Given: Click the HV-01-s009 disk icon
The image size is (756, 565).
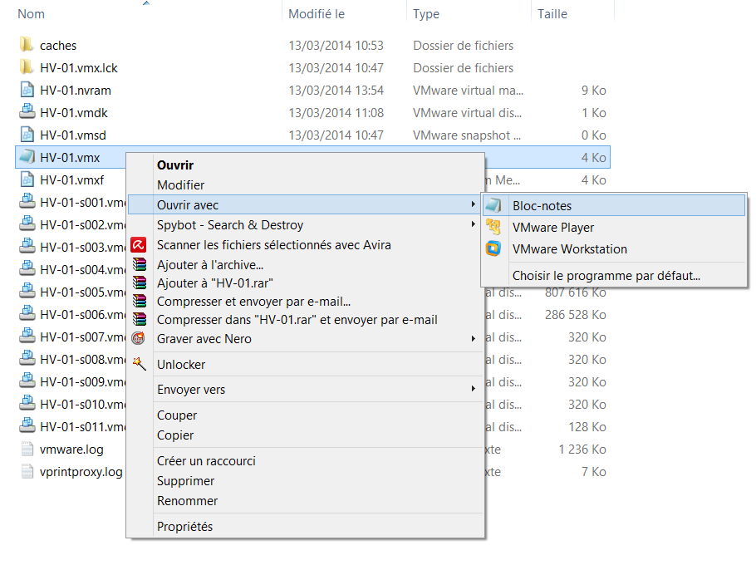Looking at the screenshot, I should tap(27, 381).
